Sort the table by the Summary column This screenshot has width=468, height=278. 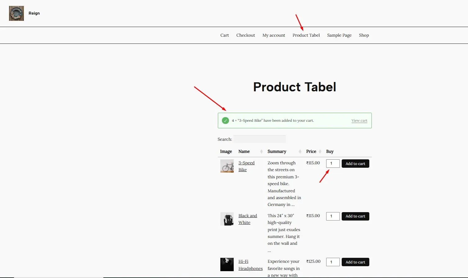277,151
